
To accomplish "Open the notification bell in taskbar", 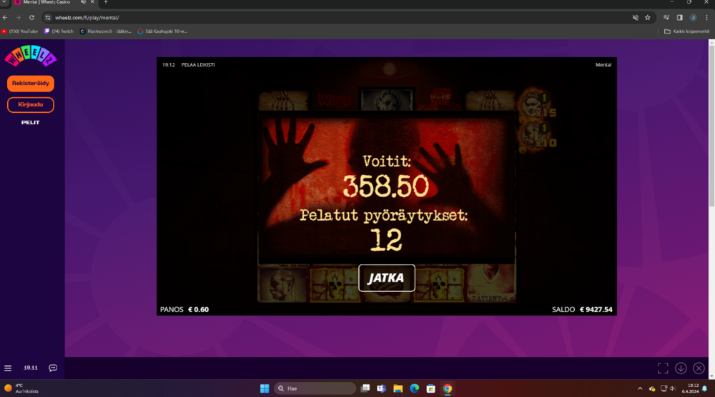I will click(x=705, y=388).
